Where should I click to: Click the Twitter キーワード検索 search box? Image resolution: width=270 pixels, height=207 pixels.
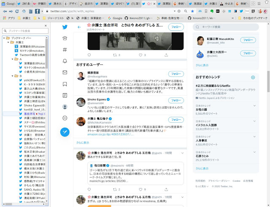pyautogui.click(x=226, y=27)
